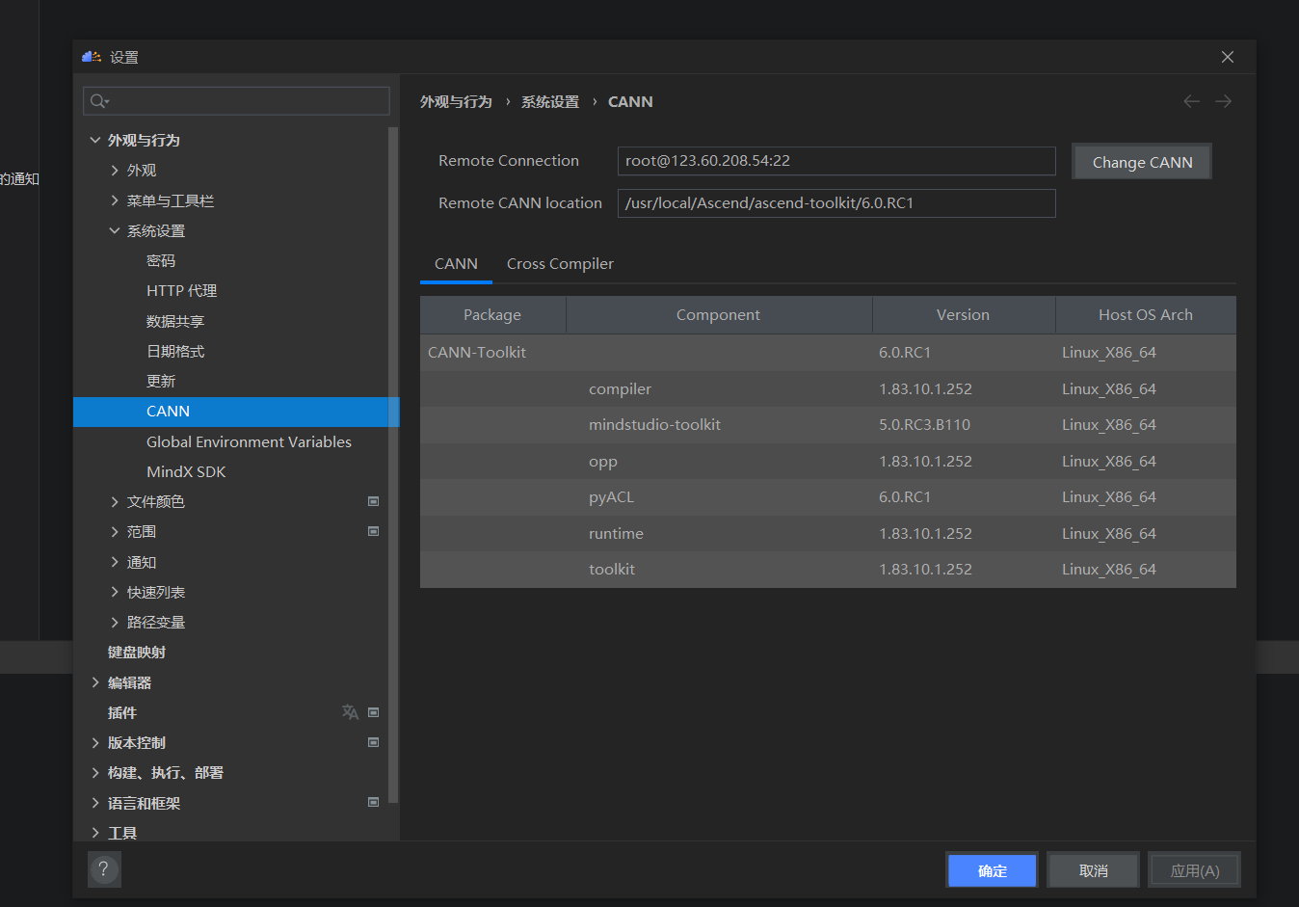This screenshot has height=907, width=1299.
Task: Click the settings search field
Action: (236, 101)
